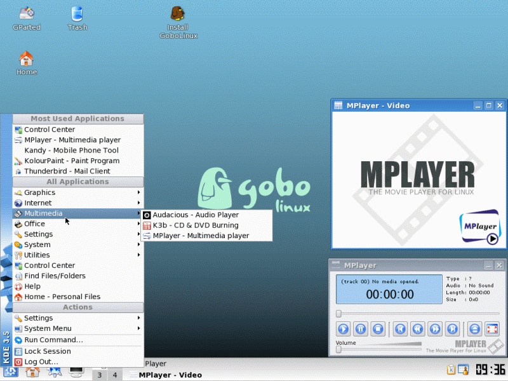The image size is (508, 381).
Task: Click the Eject/open file button in MPlayer
Action: click(474, 329)
